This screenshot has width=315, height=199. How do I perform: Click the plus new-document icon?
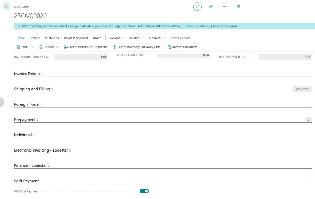[x=225, y=6]
